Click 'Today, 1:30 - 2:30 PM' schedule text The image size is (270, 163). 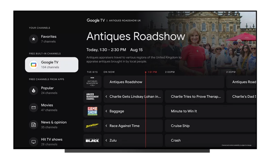coord(106,50)
